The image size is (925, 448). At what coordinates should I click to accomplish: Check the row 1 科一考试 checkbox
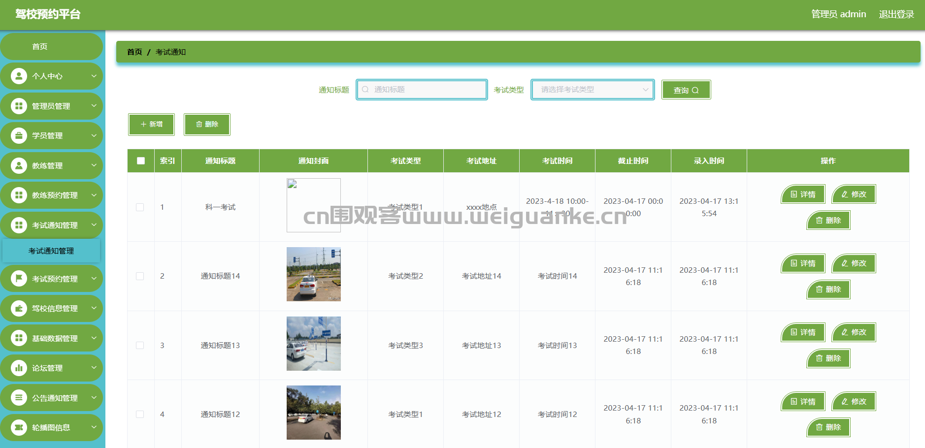pyautogui.click(x=140, y=207)
